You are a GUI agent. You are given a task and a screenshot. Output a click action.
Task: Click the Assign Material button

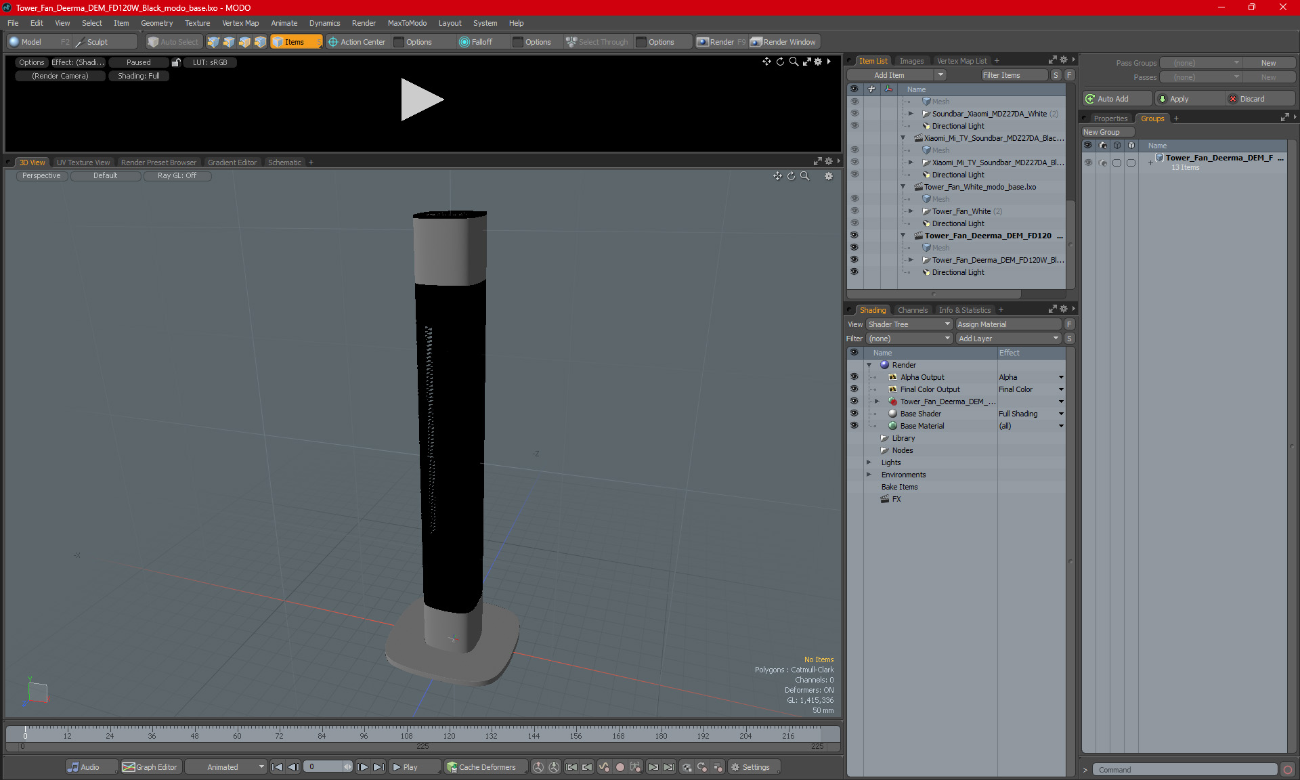[1008, 324]
